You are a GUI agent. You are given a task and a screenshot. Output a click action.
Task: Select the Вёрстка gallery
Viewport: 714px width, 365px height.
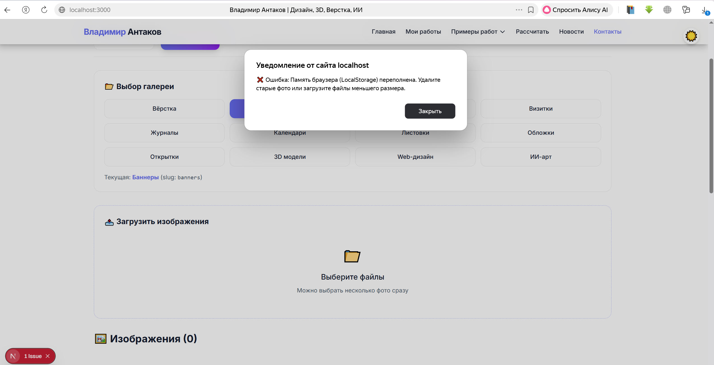[164, 109]
